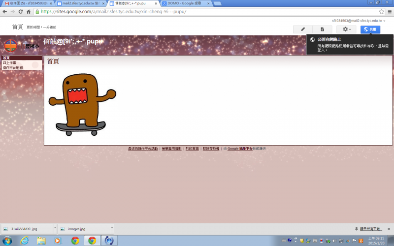Open Google 協作平台 footer link

240,149
